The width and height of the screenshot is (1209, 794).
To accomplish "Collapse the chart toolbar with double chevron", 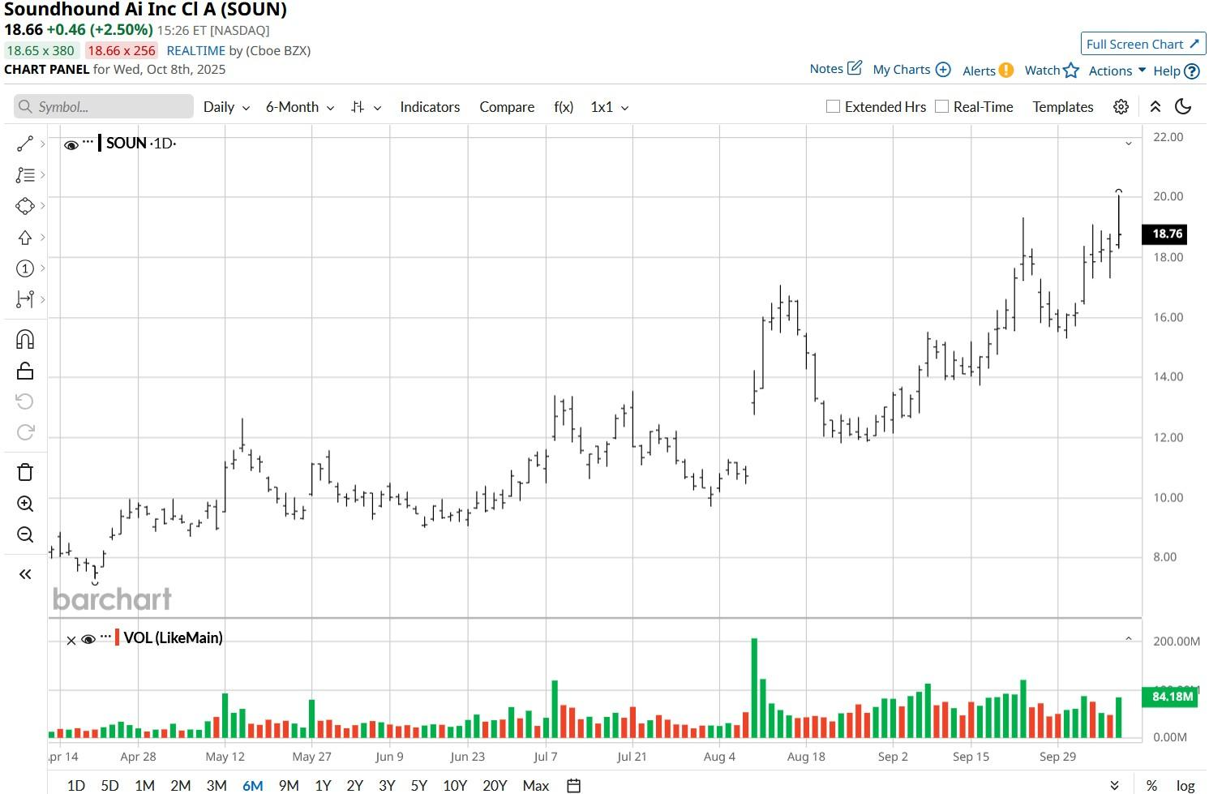I will pyautogui.click(x=1155, y=107).
